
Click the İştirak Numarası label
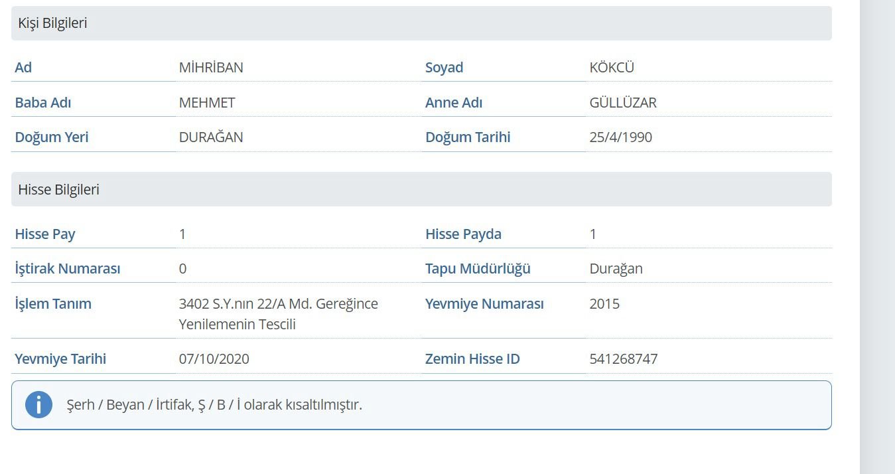[68, 269]
